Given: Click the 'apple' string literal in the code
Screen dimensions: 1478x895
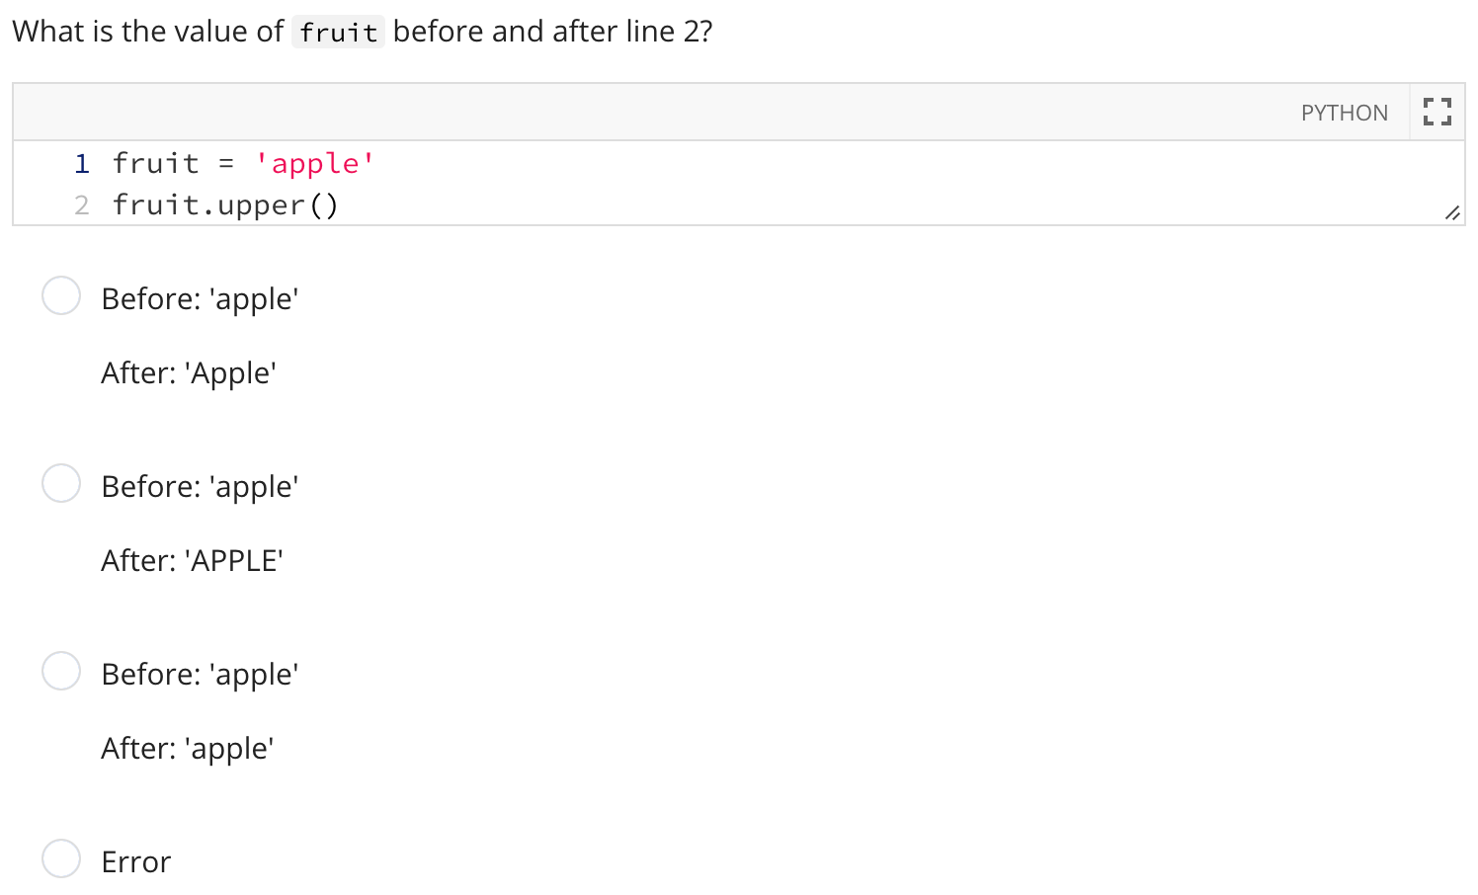Looking at the screenshot, I should pyautogui.click(x=314, y=163).
